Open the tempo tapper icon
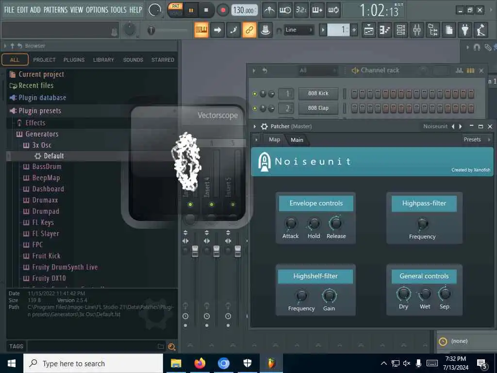The image size is (497, 373). click(481, 30)
